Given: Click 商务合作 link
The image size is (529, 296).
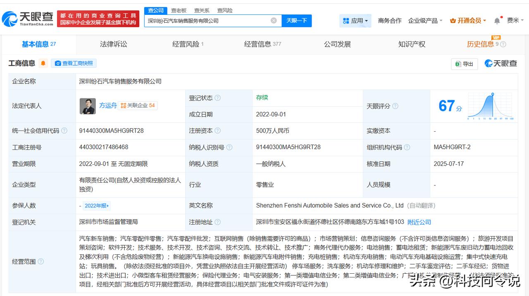Looking at the screenshot, I should coord(390,21).
